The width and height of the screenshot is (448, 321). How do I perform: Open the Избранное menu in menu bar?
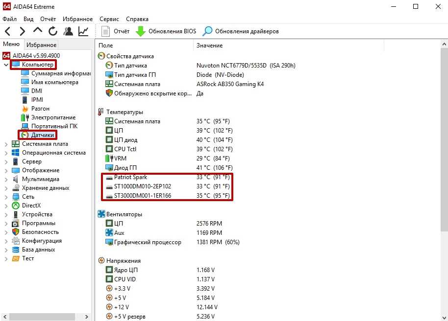[78, 19]
